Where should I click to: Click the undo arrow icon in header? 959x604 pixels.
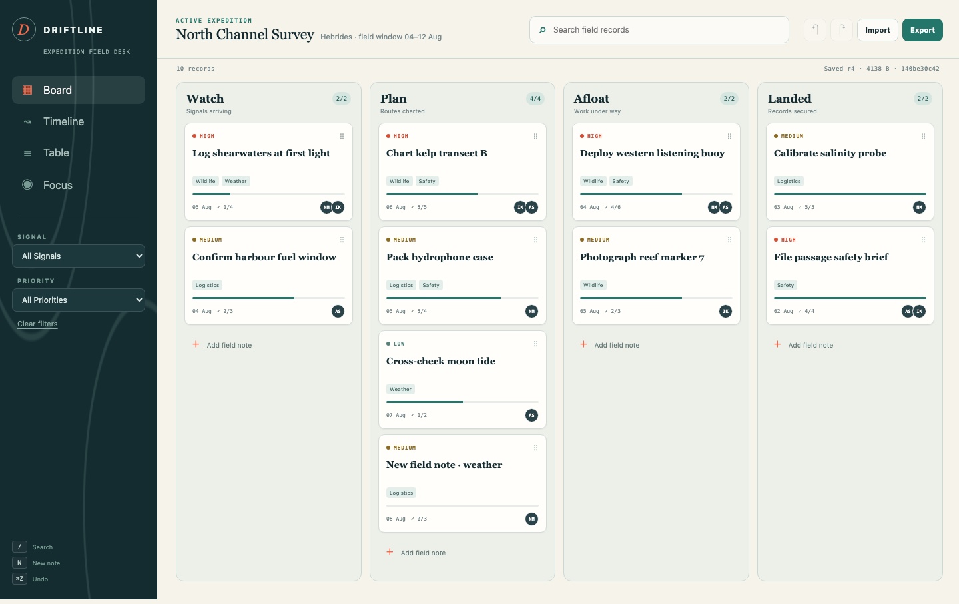pos(815,30)
